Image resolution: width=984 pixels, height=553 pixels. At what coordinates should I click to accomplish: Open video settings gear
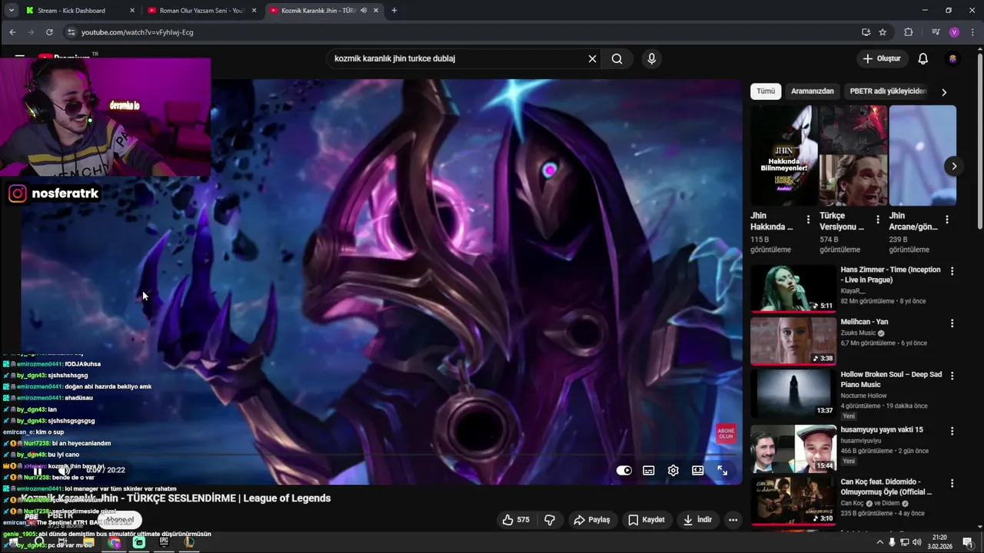673,470
